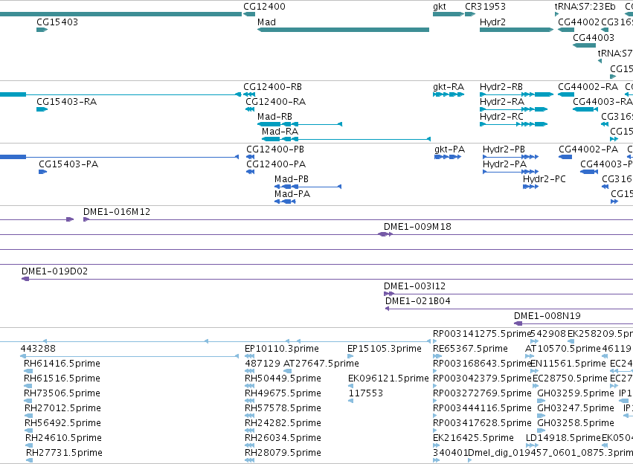Click the RH24282.5prime EST label

click(x=283, y=423)
